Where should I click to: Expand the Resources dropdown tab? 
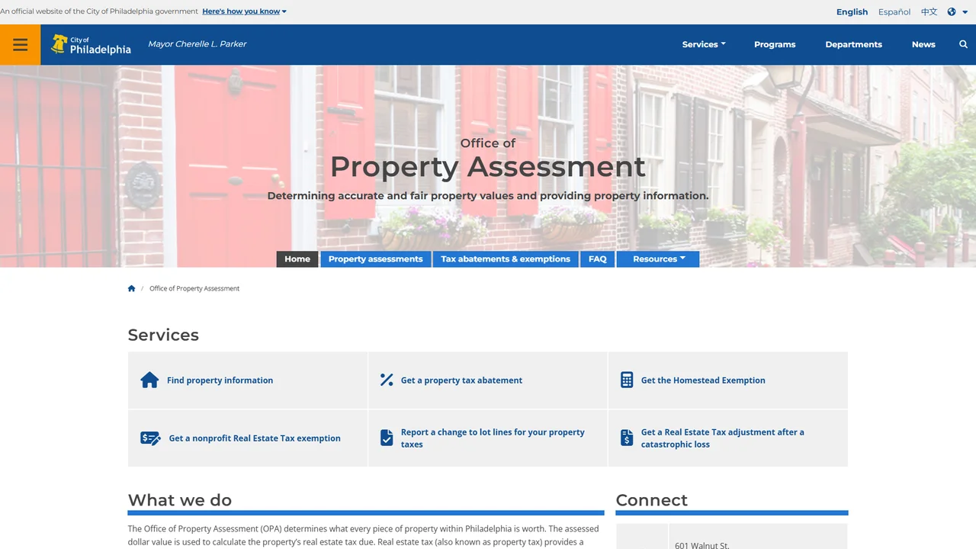(x=658, y=259)
